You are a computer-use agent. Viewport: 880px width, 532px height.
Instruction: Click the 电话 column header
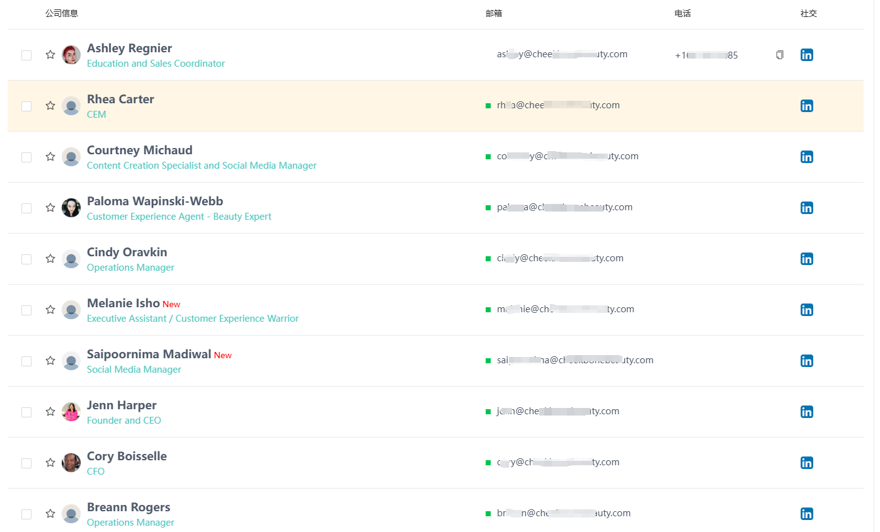point(683,13)
